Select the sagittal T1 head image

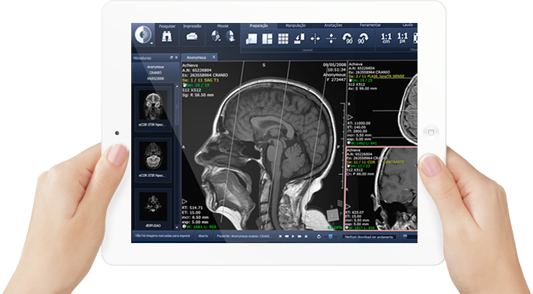pyautogui.click(x=263, y=146)
